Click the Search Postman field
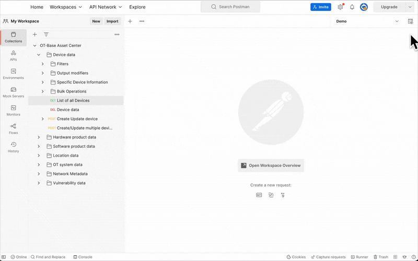This screenshot has width=418, height=261. point(230,7)
